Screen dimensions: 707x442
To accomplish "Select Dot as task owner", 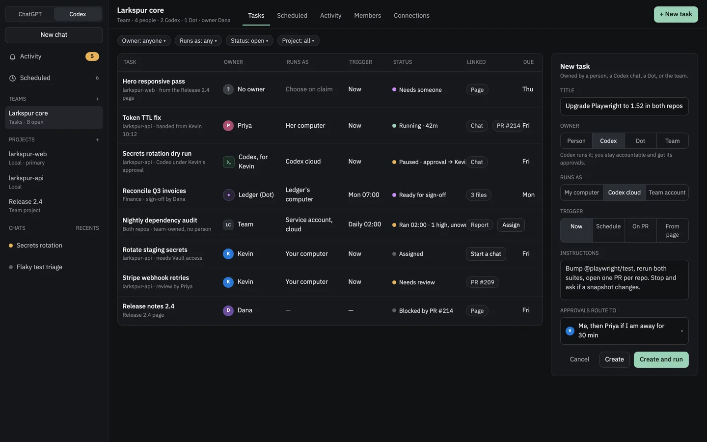I will point(640,141).
